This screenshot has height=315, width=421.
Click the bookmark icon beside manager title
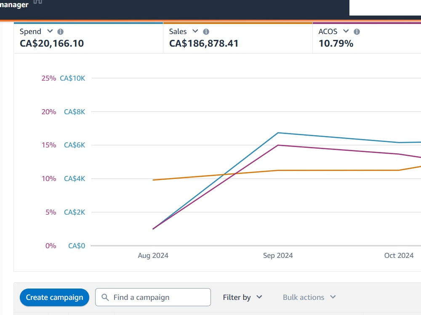[37, 2]
